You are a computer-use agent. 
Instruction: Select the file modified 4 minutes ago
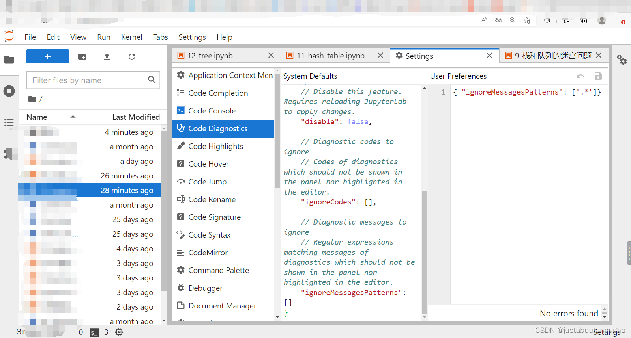(90, 132)
